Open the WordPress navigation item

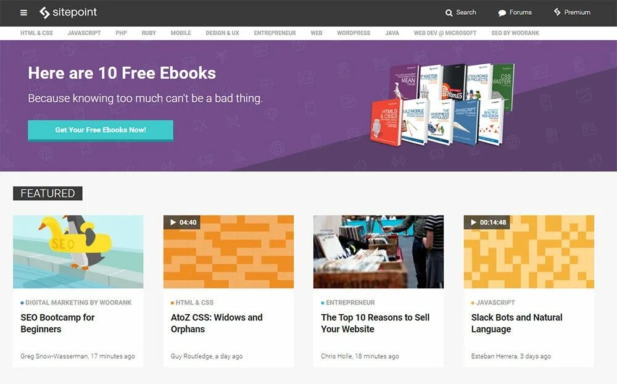point(354,33)
